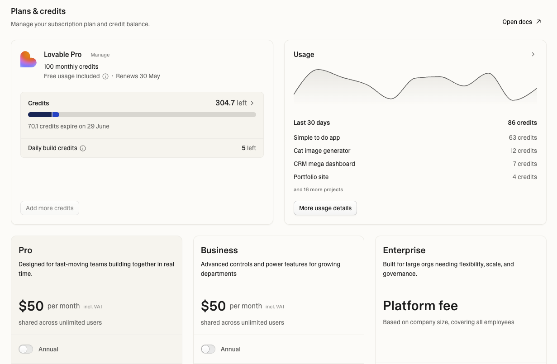This screenshot has width=557, height=364.
Task: Click the Business plan card title
Action: pos(219,250)
